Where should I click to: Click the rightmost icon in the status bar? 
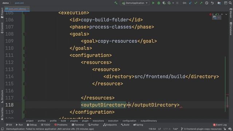point(230,129)
